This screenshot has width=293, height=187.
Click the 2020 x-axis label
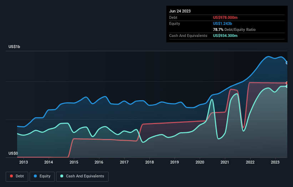coord(200,162)
